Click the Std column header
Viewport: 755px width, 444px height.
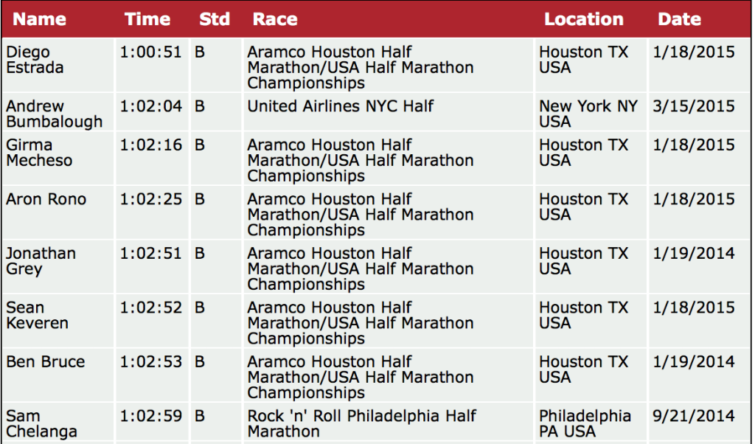point(215,19)
